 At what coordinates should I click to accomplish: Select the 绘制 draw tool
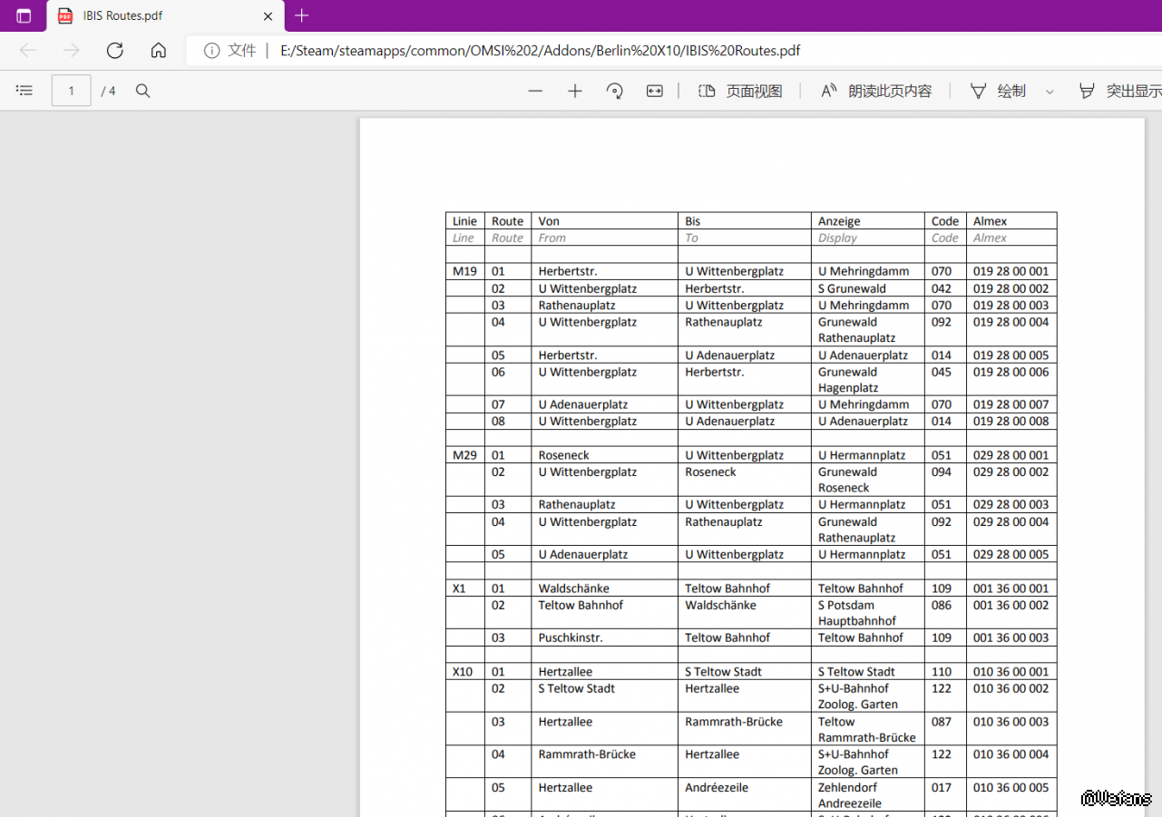pyautogui.click(x=999, y=91)
